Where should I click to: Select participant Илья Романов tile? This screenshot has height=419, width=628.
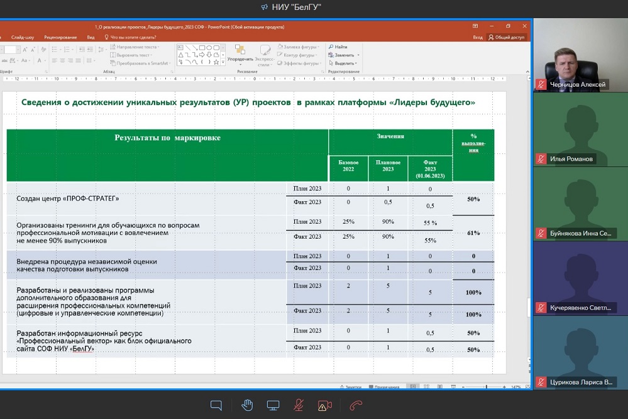pyautogui.click(x=580, y=129)
